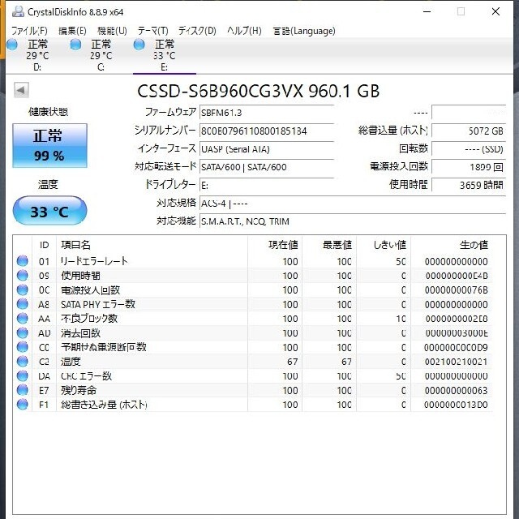Viewport: 519px width, 519px height.
Task: Click the status icon for CRC エラー数 row
Action: coord(23,375)
